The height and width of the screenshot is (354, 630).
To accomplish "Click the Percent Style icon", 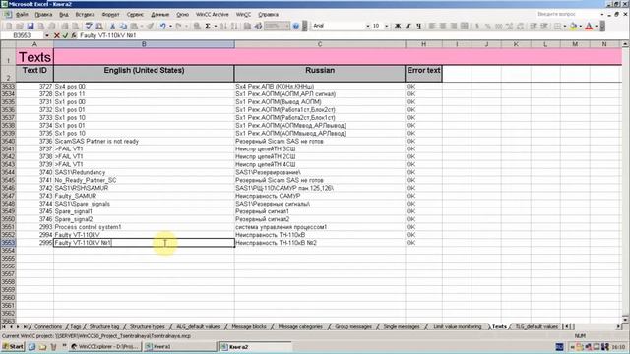I will tap(488, 26).
